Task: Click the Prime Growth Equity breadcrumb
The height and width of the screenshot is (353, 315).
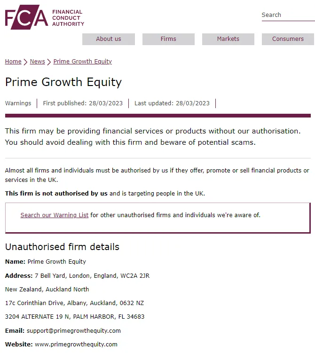Action: (82, 62)
